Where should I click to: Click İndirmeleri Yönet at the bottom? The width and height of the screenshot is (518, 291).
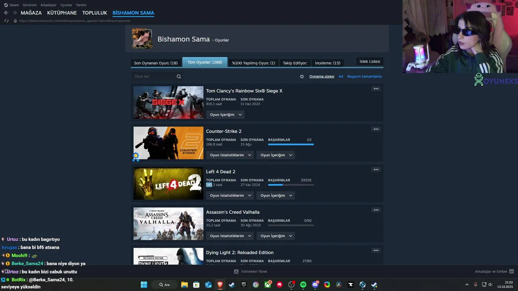(x=251, y=272)
